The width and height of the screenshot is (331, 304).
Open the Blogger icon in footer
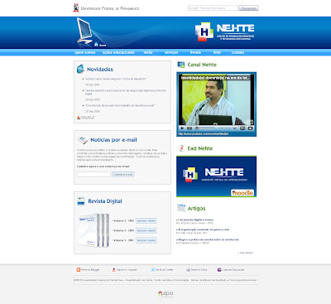tap(79, 270)
